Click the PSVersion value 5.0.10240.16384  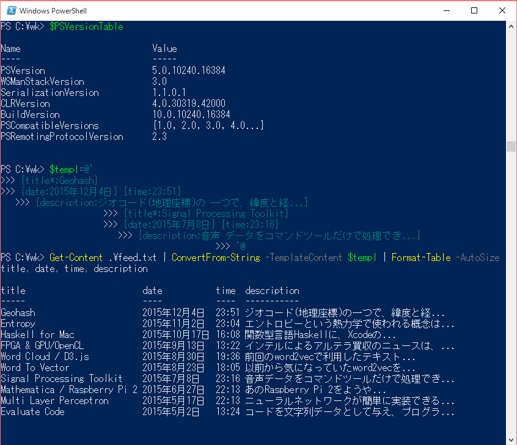[189, 71]
